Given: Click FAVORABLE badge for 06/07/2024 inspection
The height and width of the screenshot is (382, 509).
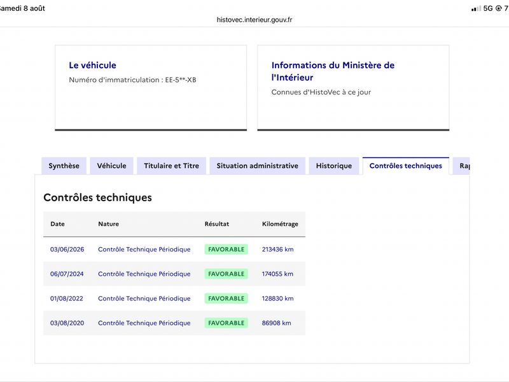Looking at the screenshot, I should tap(227, 274).
